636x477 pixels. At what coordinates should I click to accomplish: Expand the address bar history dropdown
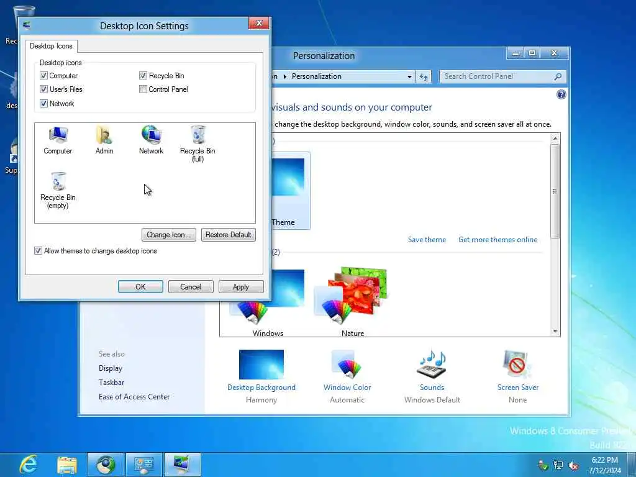click(409, 76)
